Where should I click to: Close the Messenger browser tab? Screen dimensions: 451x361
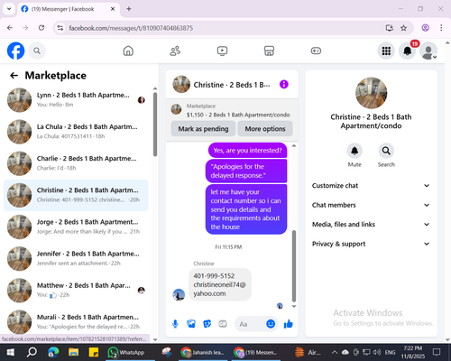pyautogui.click(x=113, y=9)
